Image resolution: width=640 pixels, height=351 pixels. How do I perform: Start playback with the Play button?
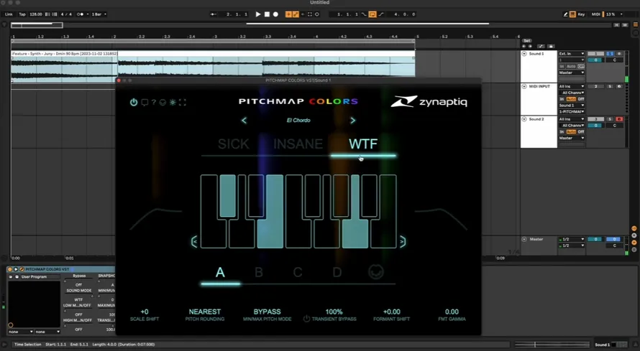(x=258, y=14)
